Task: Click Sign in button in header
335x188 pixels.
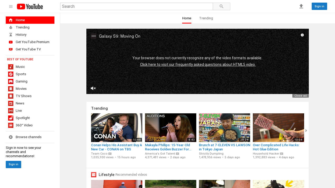Action: point(319,6)
